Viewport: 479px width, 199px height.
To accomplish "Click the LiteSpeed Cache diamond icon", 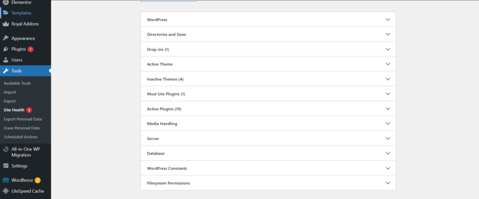I will (x=6, y=191).
